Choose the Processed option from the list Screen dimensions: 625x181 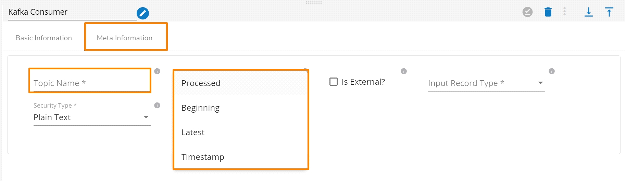(x=201, y=83)
